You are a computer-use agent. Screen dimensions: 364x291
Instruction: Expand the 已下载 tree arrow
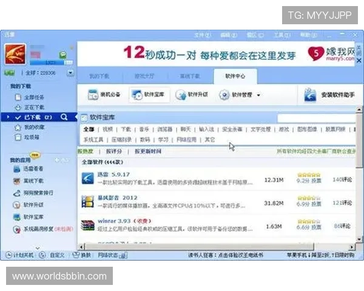pyautogui.click(x=8, y=117)
